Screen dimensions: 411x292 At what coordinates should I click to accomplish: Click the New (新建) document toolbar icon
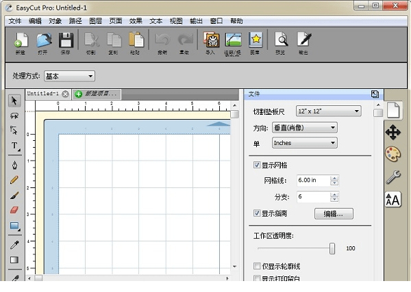tap(21, 40)
